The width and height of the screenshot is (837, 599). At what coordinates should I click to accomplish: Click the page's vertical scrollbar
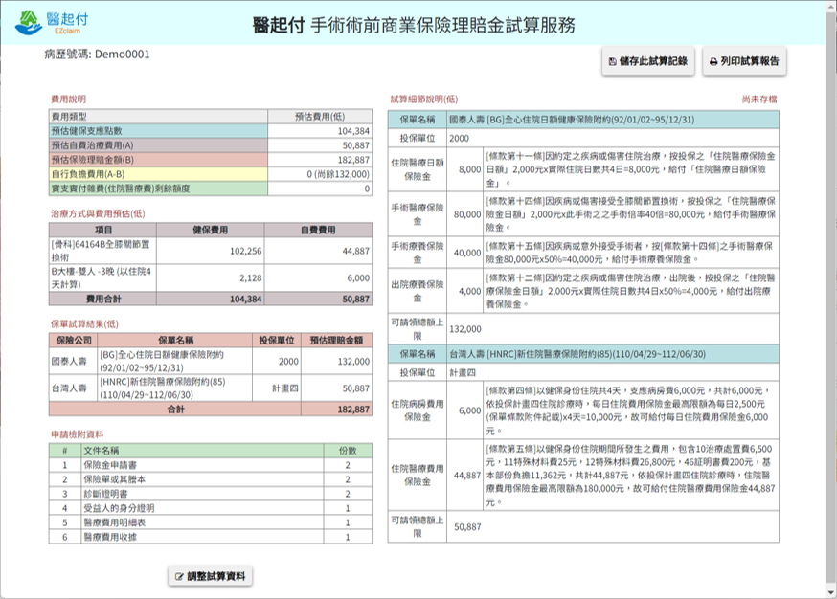[x=829, y=287]
